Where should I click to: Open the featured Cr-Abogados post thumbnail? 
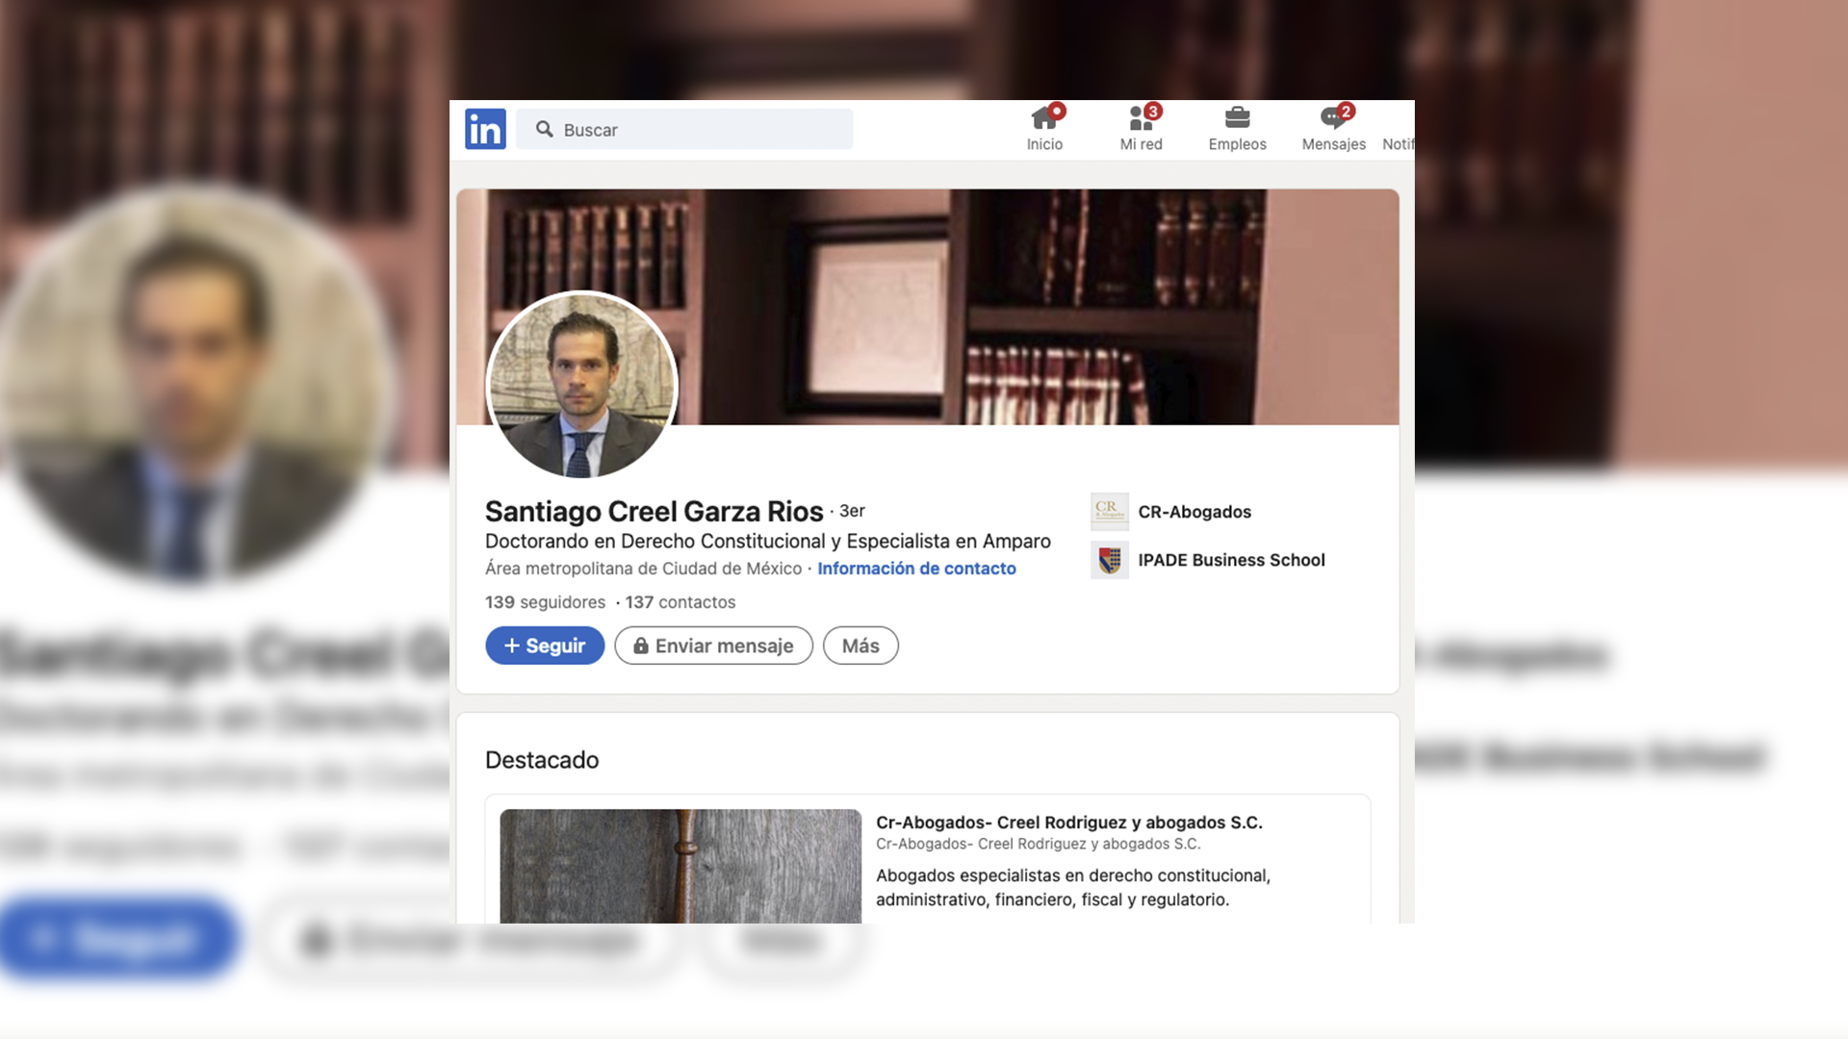[x=680, y=866]
